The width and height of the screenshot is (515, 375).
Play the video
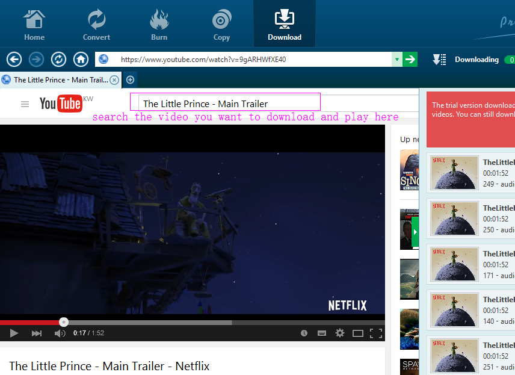(x=14, y=333)
